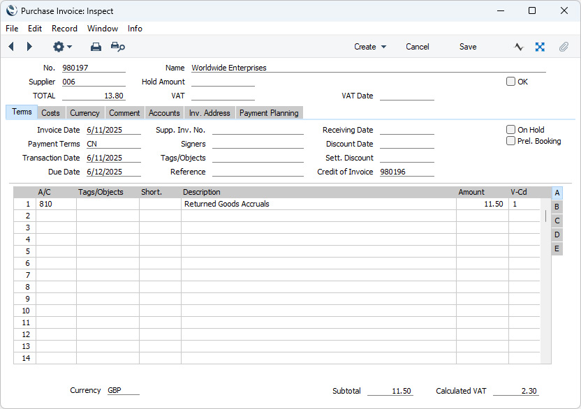Open print preview icon
The width and height of the screenshot is (581, 409).
(x=118, y=47)
